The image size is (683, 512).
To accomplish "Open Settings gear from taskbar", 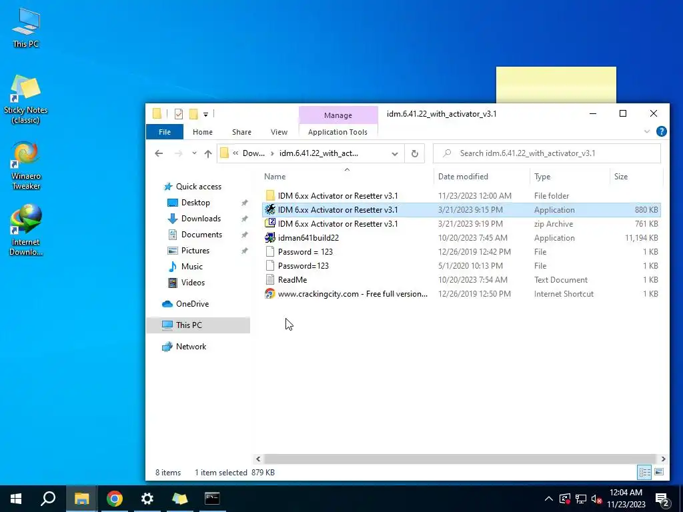I will coord(147,499).
